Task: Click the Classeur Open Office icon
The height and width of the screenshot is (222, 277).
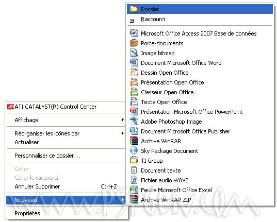Action: (134, 92)
